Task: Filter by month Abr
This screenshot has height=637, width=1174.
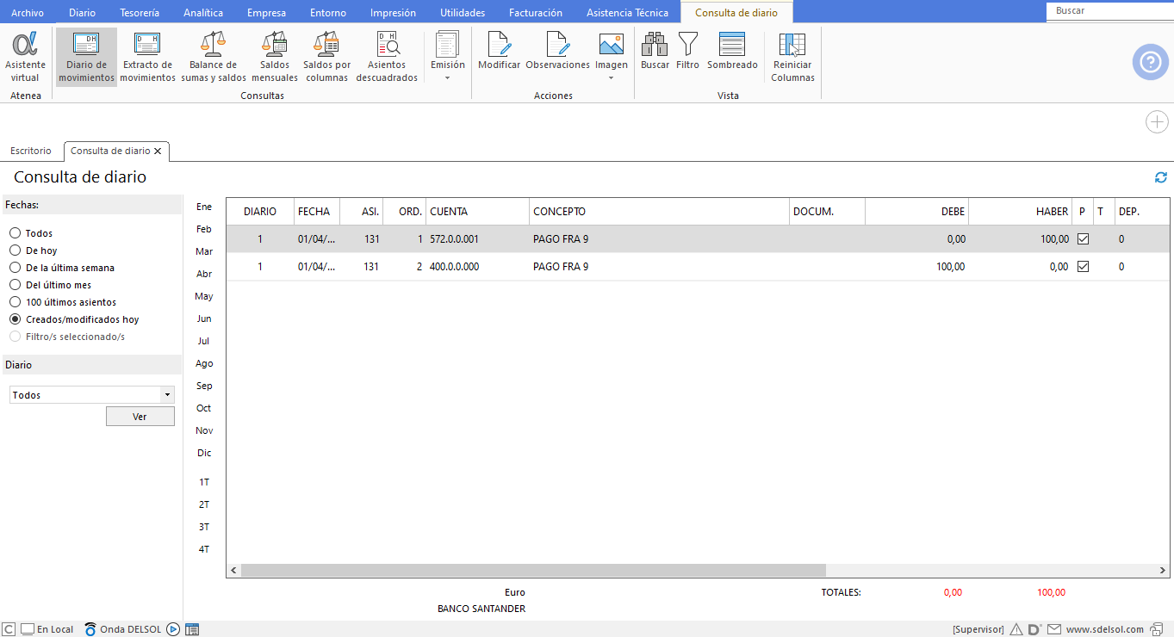Action: [x=204, y=274]
